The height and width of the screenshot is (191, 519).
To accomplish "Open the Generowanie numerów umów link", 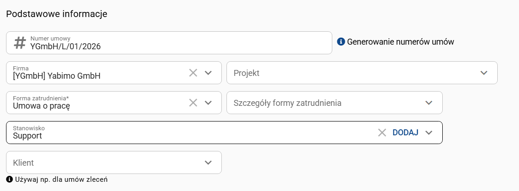I will pyautogui.click(x=400, y=42).
